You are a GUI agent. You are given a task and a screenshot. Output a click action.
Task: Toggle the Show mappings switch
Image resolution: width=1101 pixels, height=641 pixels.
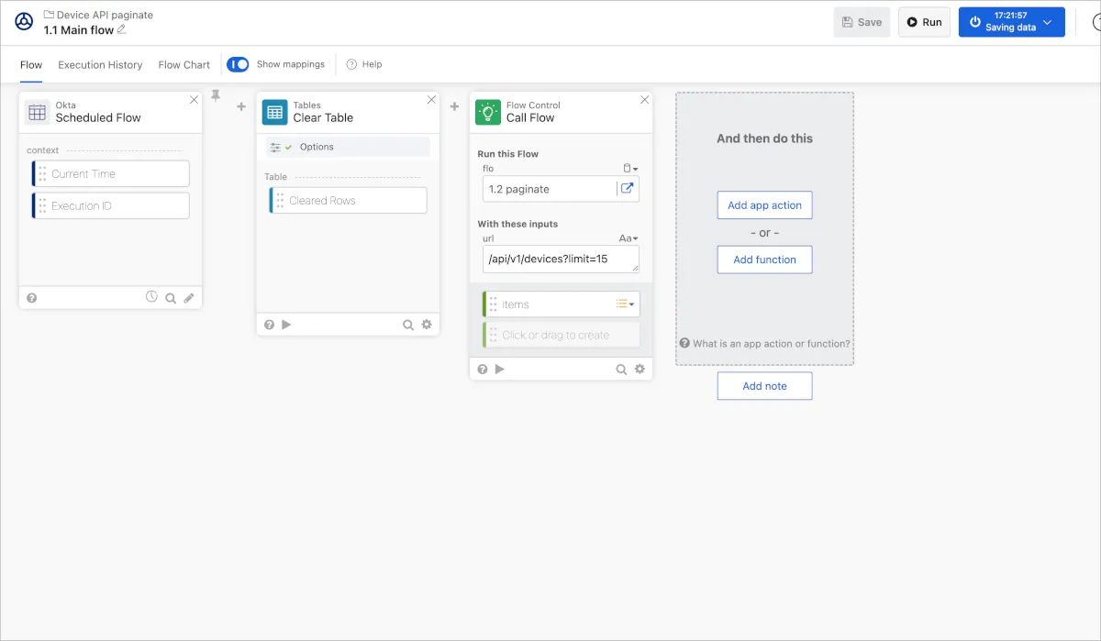click(x=238, y=64)
